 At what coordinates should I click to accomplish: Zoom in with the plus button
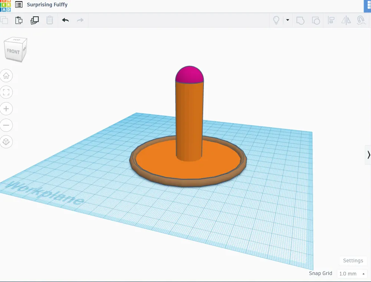coord(6,109)
